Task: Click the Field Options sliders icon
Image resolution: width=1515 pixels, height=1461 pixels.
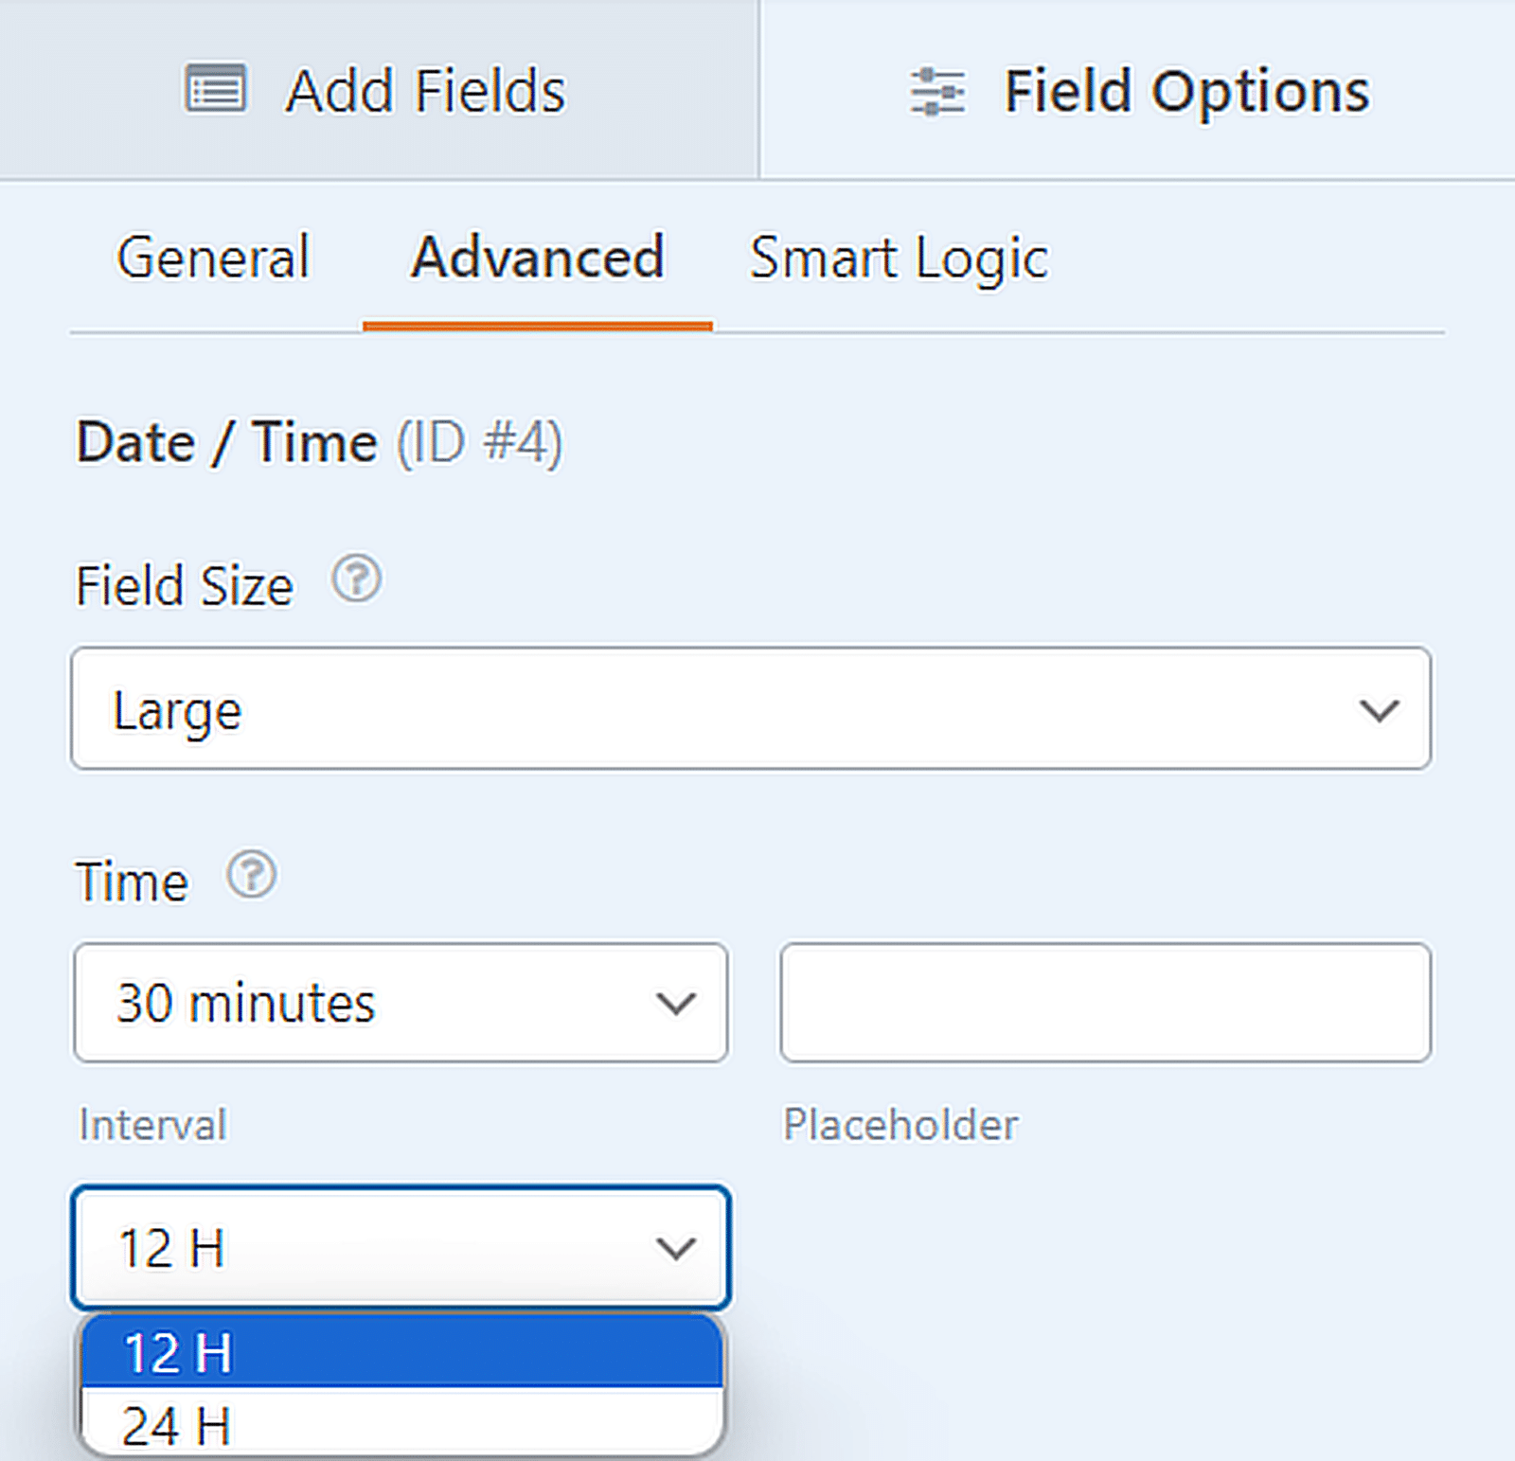Action: point(938,90)
